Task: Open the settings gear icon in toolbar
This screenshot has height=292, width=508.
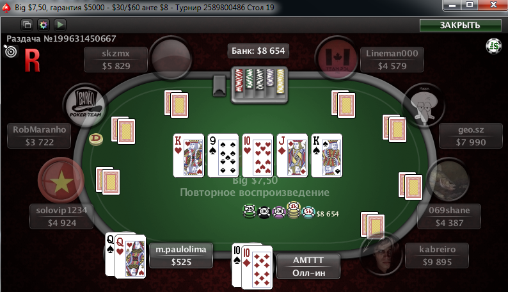Action: [44, 24]
